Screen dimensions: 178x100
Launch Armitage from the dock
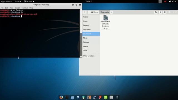pos(83,97)
